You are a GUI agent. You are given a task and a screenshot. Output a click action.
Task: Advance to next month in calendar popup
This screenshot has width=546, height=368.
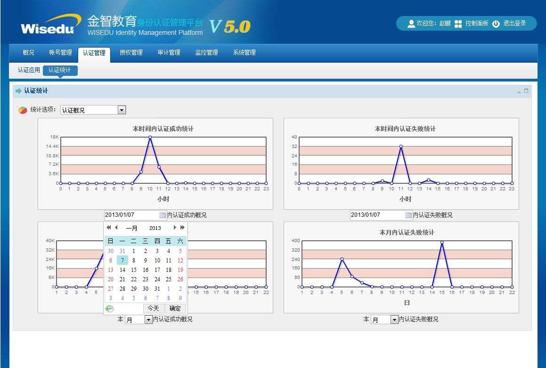click(x=175, y=228)
